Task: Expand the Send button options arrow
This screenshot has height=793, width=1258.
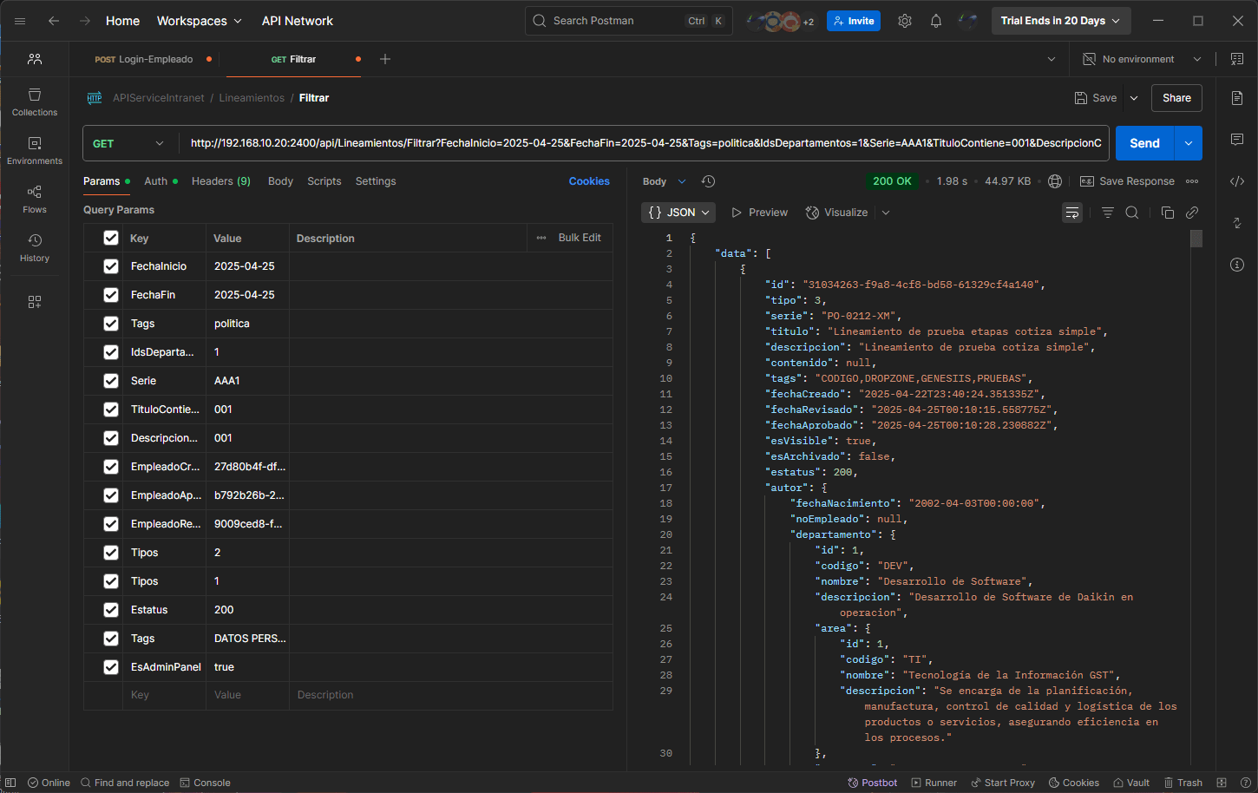Action: 1189,143
